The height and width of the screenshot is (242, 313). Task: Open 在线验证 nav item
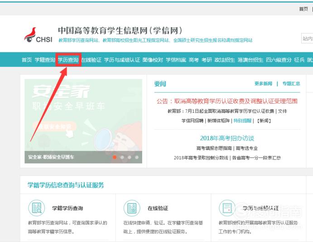click(x=91, y=60)
